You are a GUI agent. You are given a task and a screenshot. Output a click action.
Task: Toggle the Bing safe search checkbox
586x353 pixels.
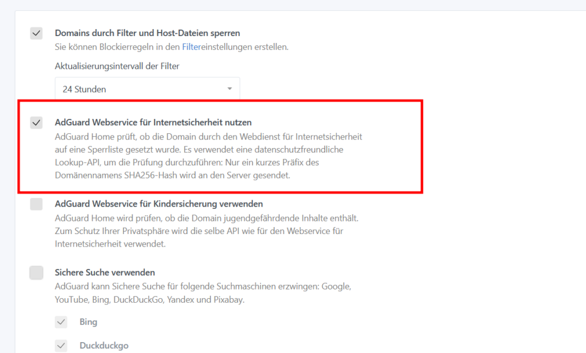(61, 322)
